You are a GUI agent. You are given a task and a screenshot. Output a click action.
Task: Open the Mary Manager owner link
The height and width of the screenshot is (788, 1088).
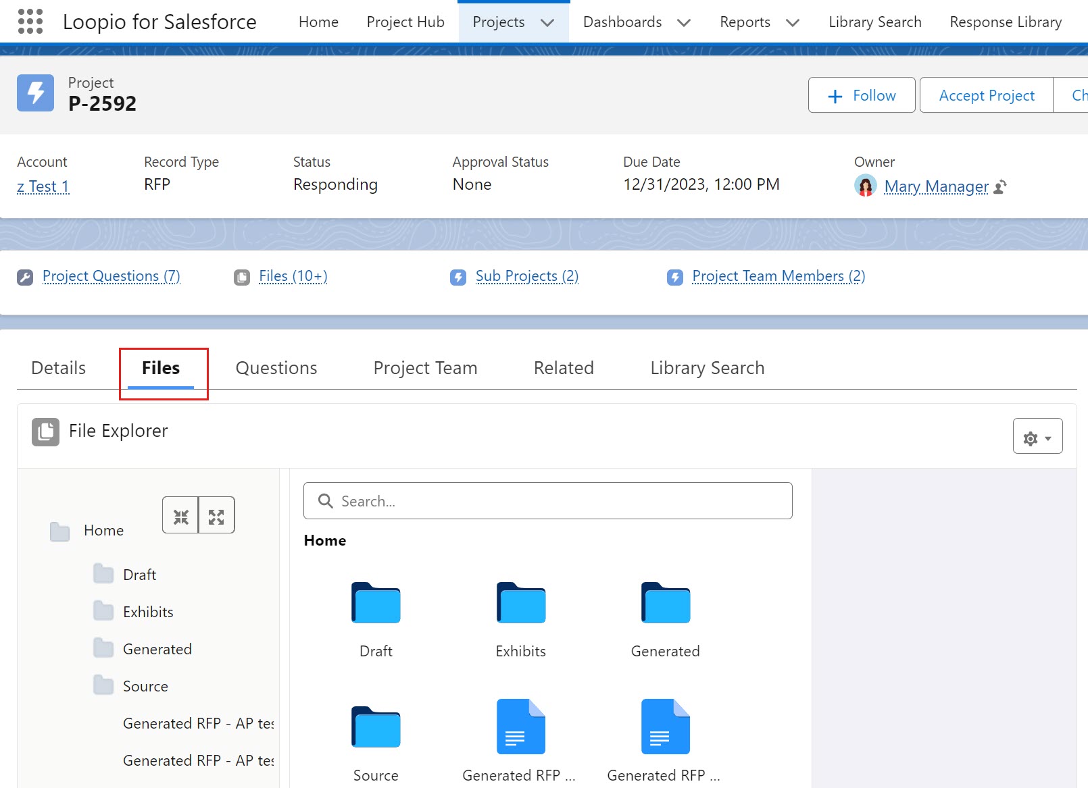pyautogui.click(x=937, y=186)
